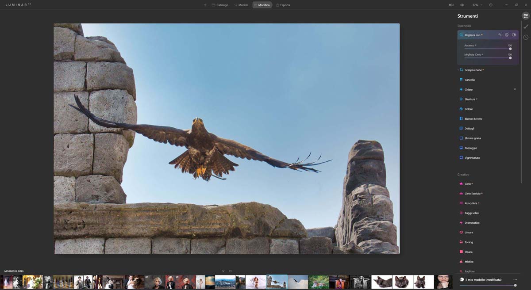Toggle the Migliora con AI tool switch

(514, 35)
